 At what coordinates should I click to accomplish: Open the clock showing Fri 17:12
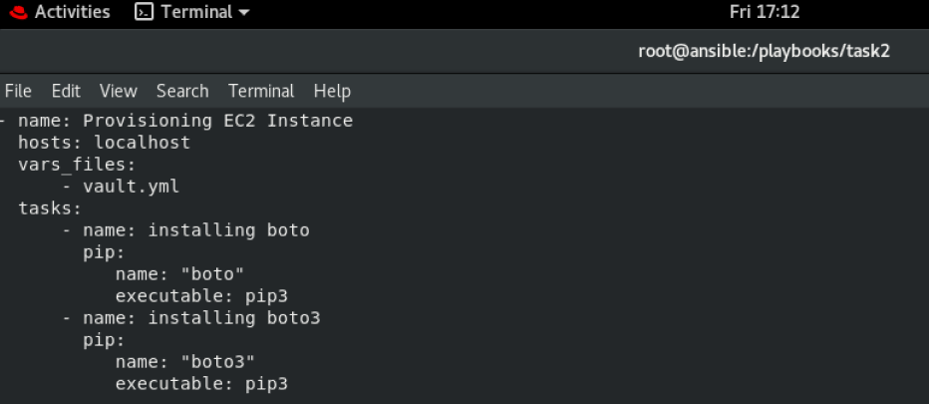(765, 13)
